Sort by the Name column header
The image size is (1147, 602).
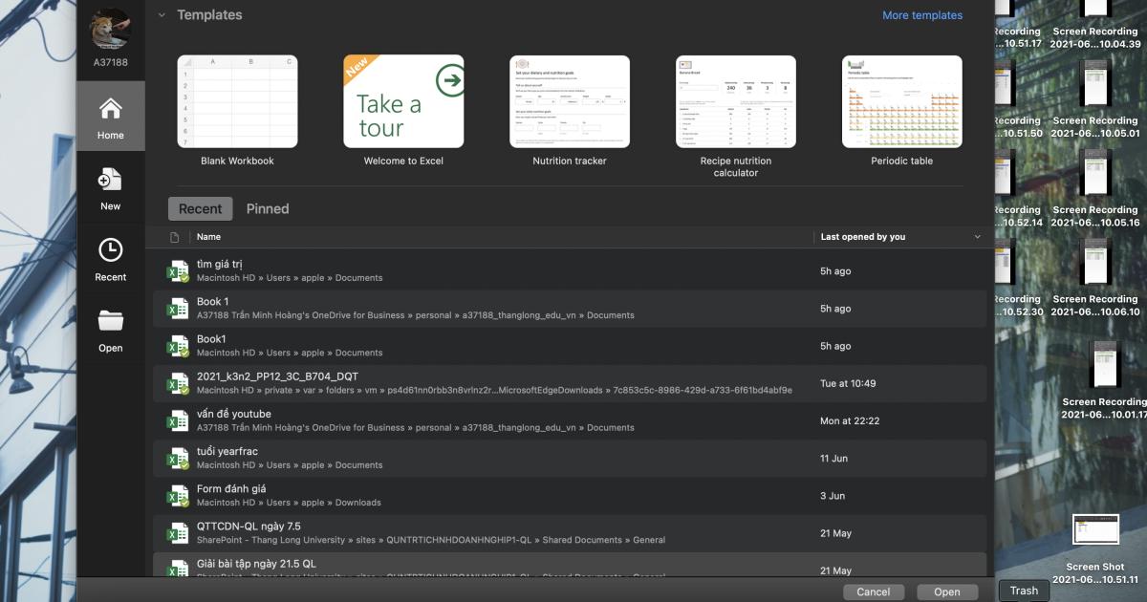tap(208, 237)
